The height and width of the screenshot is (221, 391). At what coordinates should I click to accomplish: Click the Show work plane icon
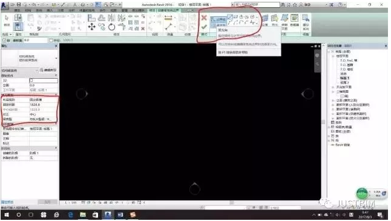[x=275, y=18]
